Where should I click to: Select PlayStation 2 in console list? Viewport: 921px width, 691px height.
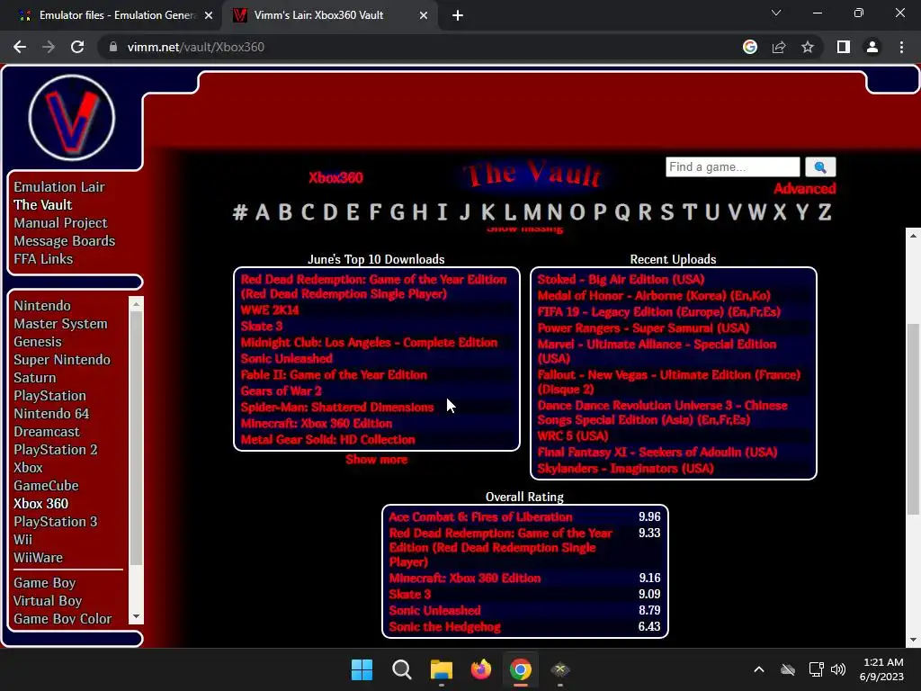[x=56, y=450]
